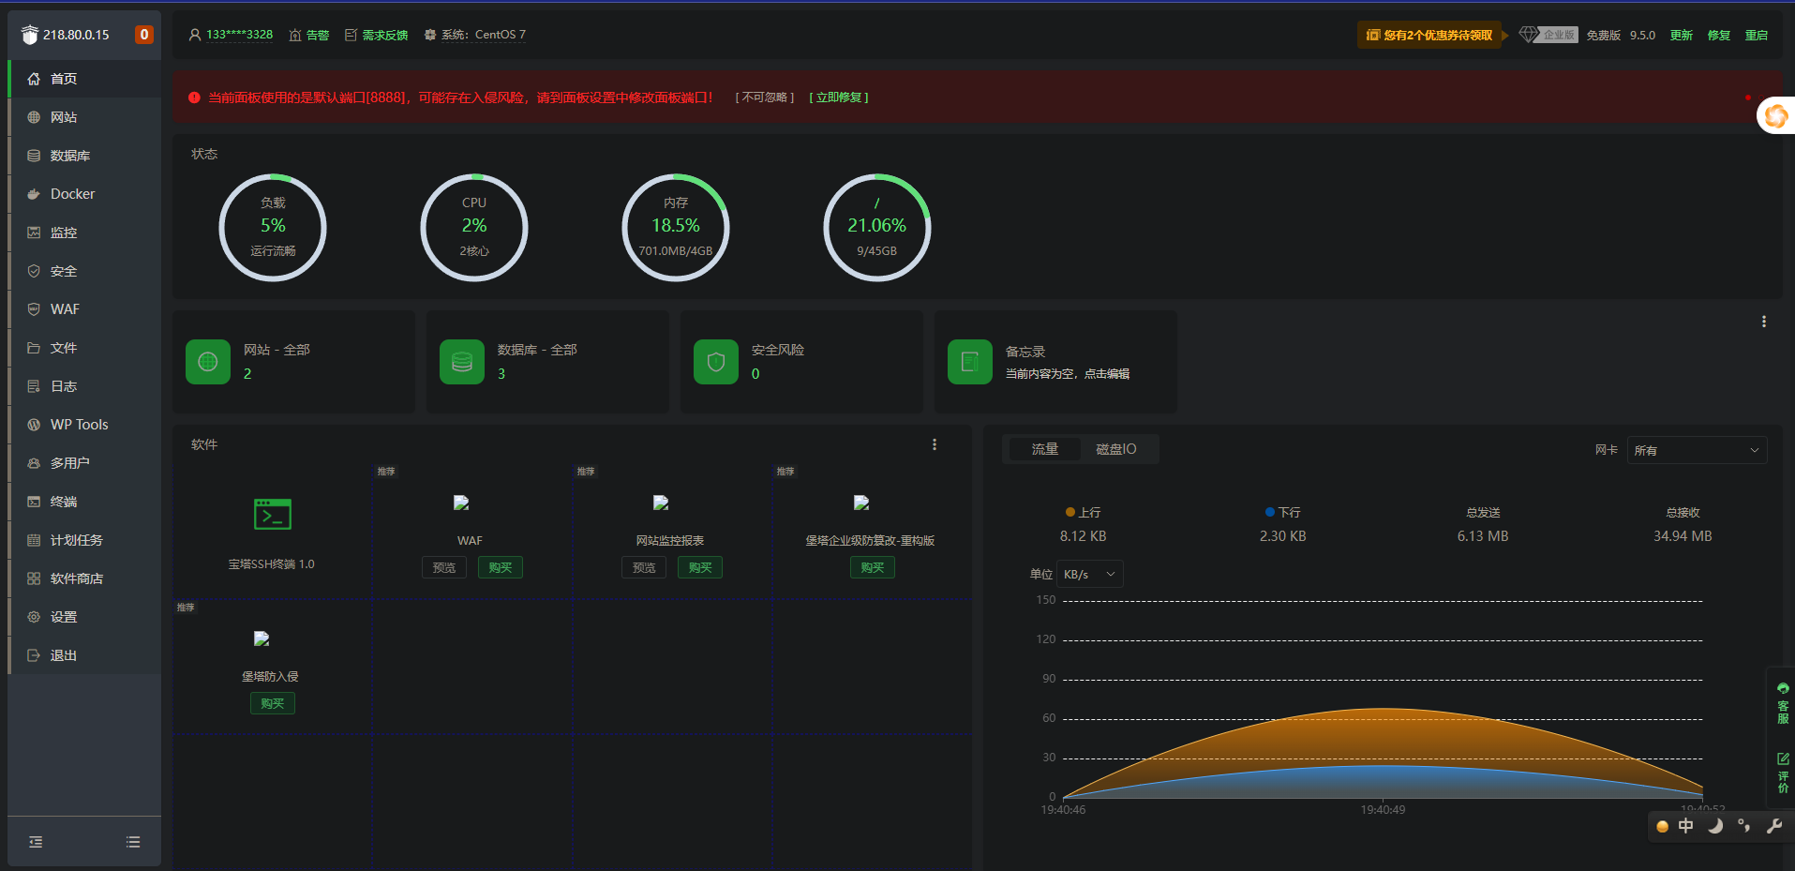
Task: Switch to the 磁盘IO tab
Action: tap(1115, 449)
